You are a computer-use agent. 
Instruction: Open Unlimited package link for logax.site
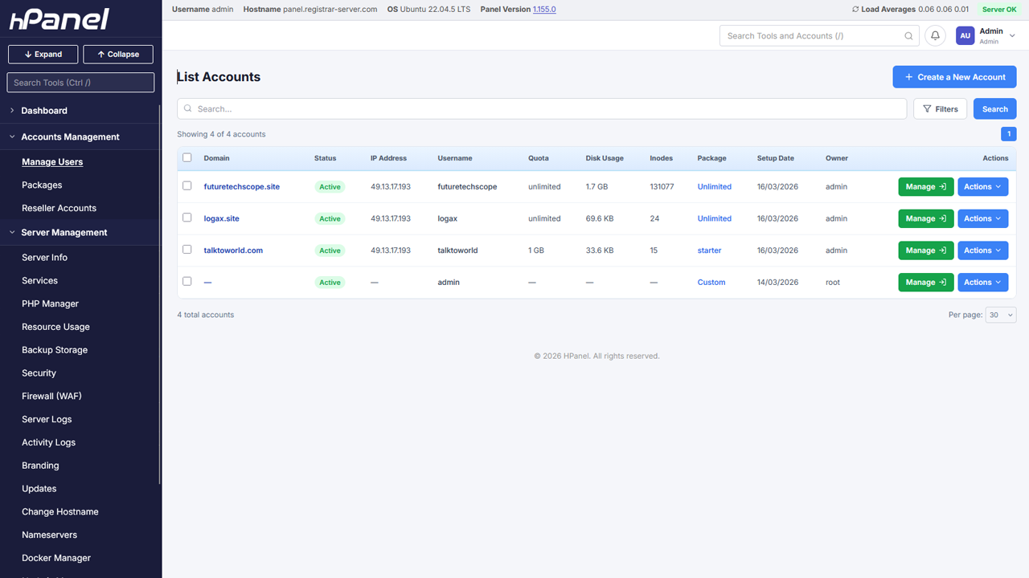tap(715, 218)
